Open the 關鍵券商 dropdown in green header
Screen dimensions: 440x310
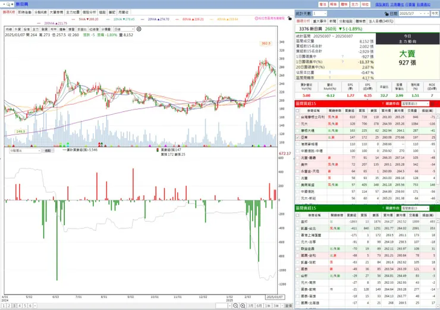[415, 208]
